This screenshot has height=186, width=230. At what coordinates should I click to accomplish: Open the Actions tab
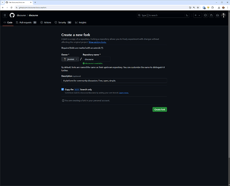point(46,22)
